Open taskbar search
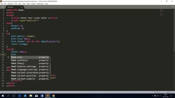The image size is (175, 98). (x=8, y=96)
